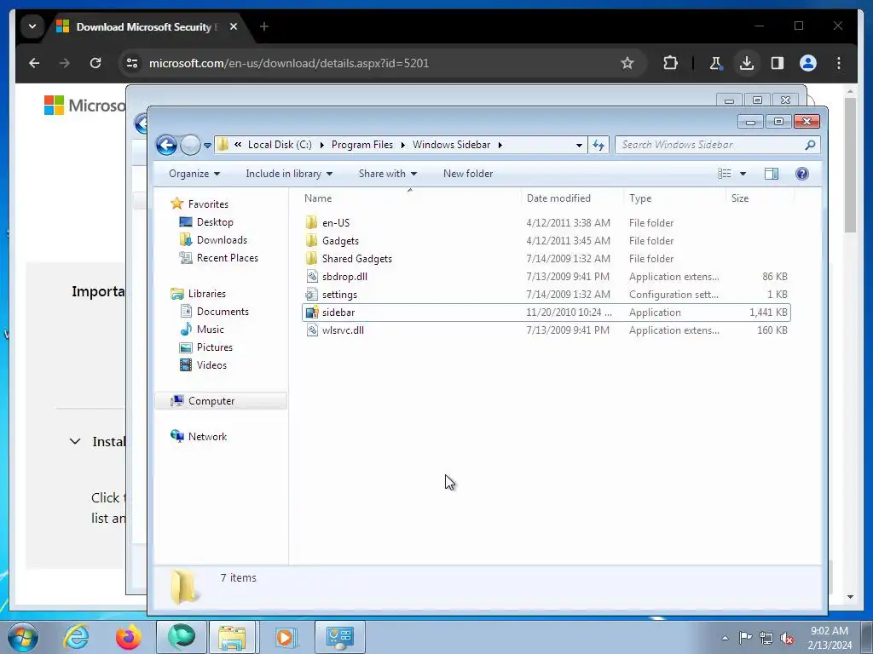
Task: Select the wlsrvc.dll file icon
Action: point(312,330)
